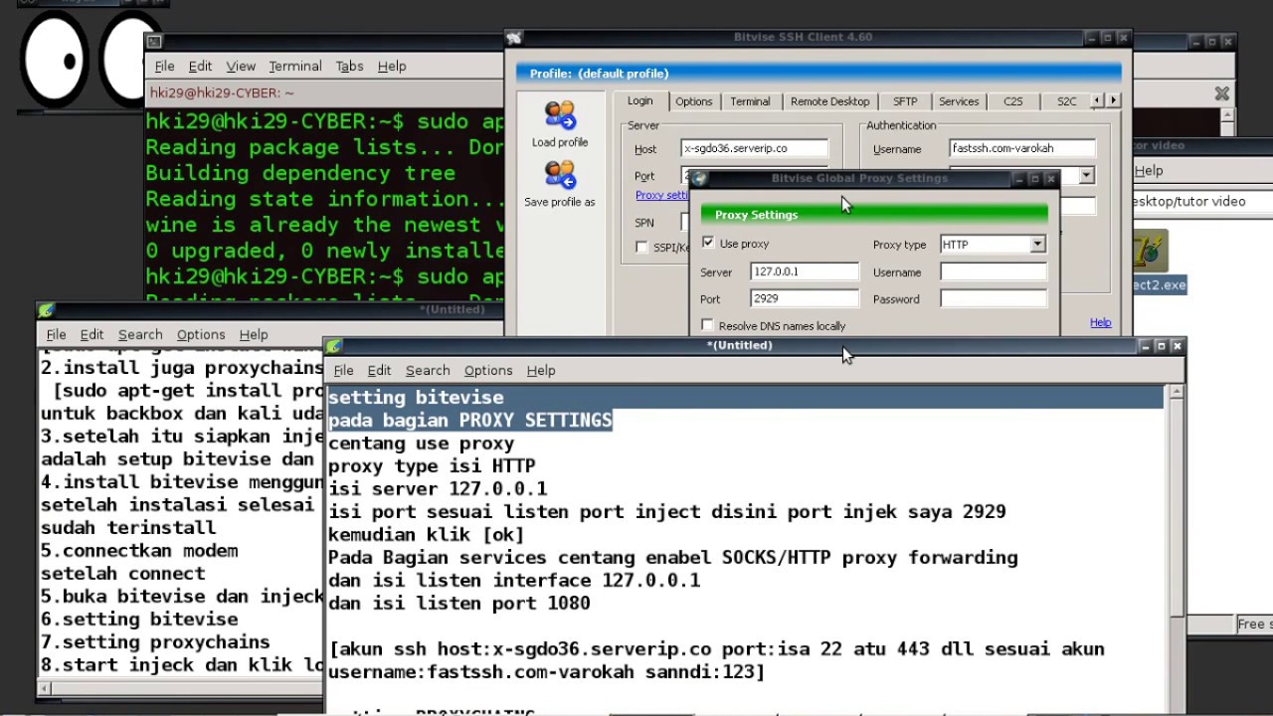Image resolution: width=1273 pixels, height=716 pixels.
Task: Open Search menu in the front Leafpad window
Action: pos(428,370)
